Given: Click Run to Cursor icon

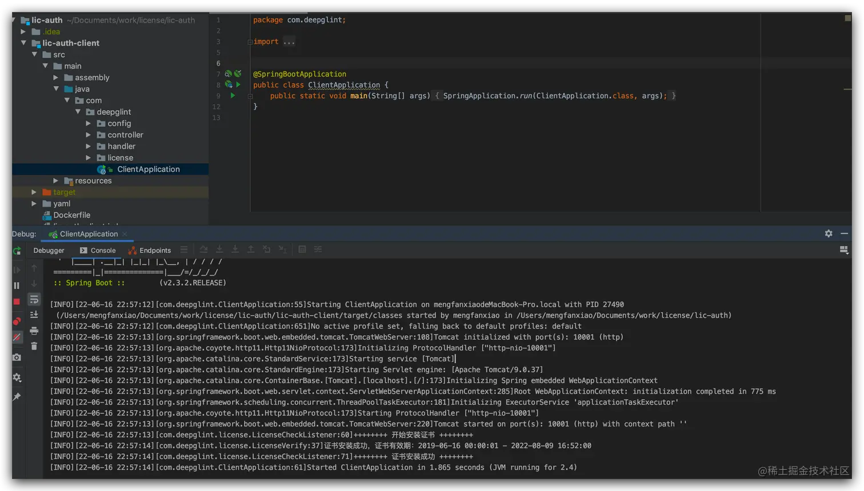Looking at the screenshot, I should [x=282, y=249].
